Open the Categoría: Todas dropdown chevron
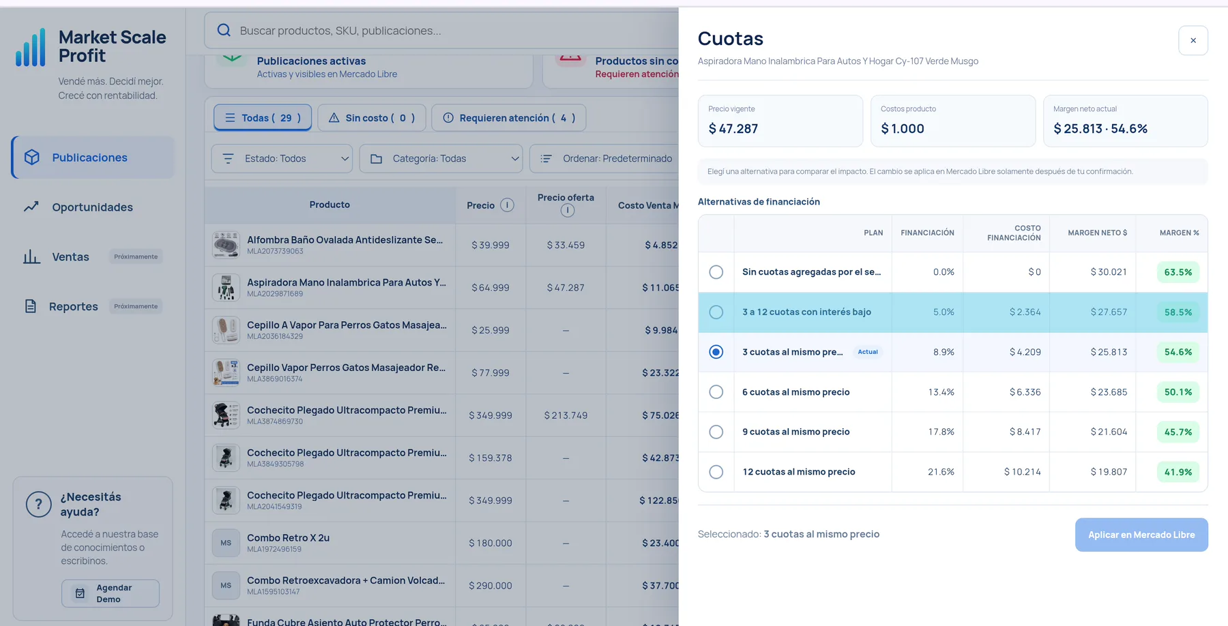1228x626 pixels. (x=515, y=159)
